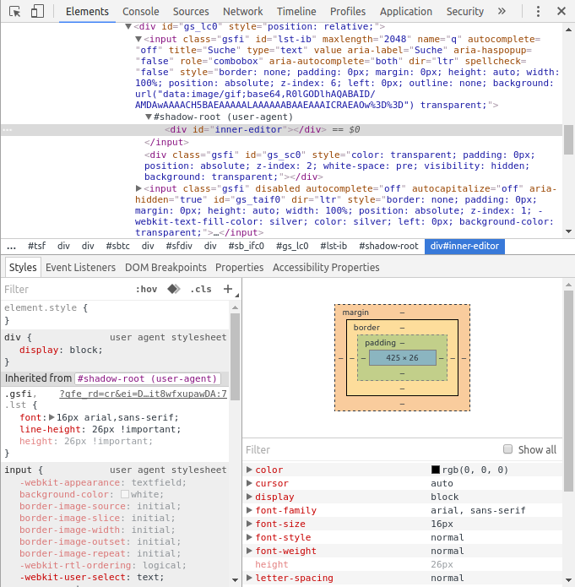Open the DevTools three-dot options menu
Viewport: 575px width, 587px height.
tap(539, 12)
